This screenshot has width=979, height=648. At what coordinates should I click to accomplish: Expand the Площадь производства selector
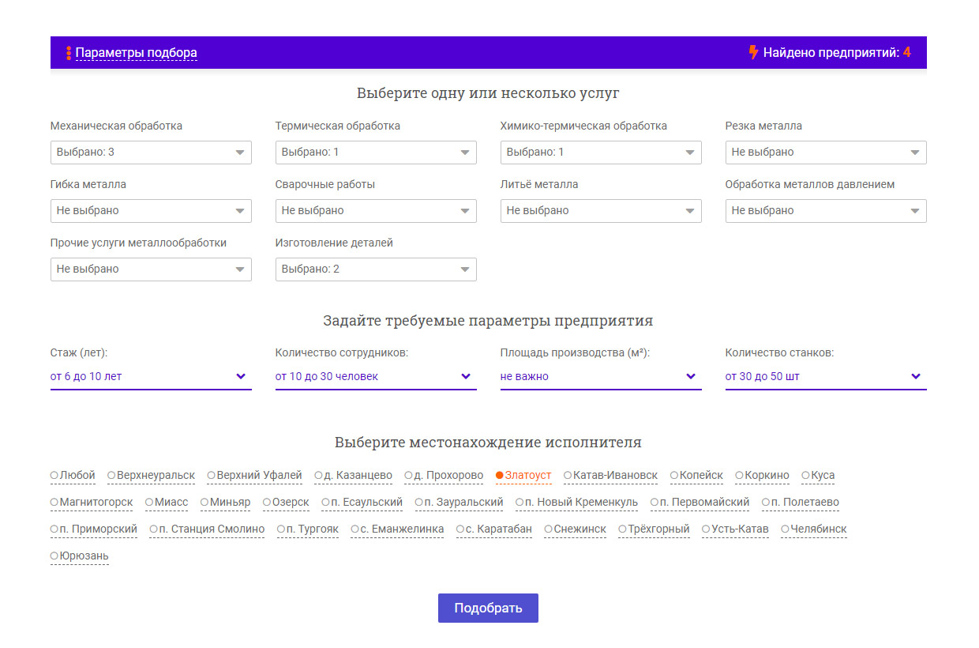point(601,377)
